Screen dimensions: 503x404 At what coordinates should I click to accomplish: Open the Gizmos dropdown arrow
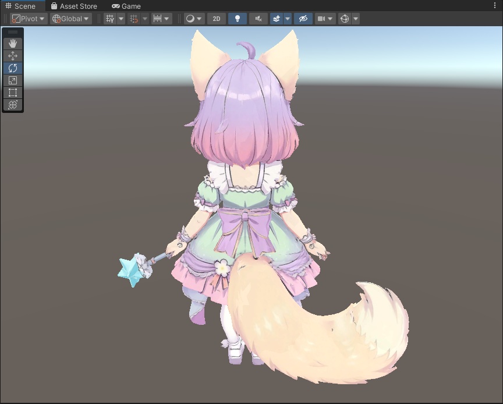356,18
